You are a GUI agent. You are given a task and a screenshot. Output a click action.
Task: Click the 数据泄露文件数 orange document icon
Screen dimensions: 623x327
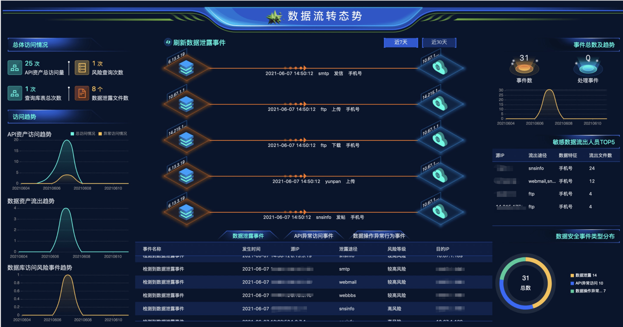[82, 93]
